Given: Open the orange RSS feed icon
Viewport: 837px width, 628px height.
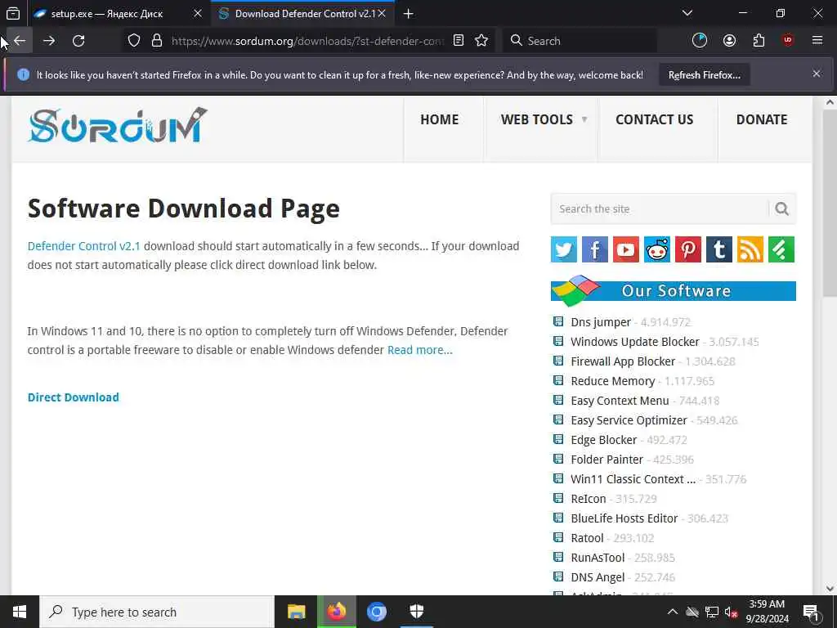Looking at the screenshot, I should click(x=750, y=249).
